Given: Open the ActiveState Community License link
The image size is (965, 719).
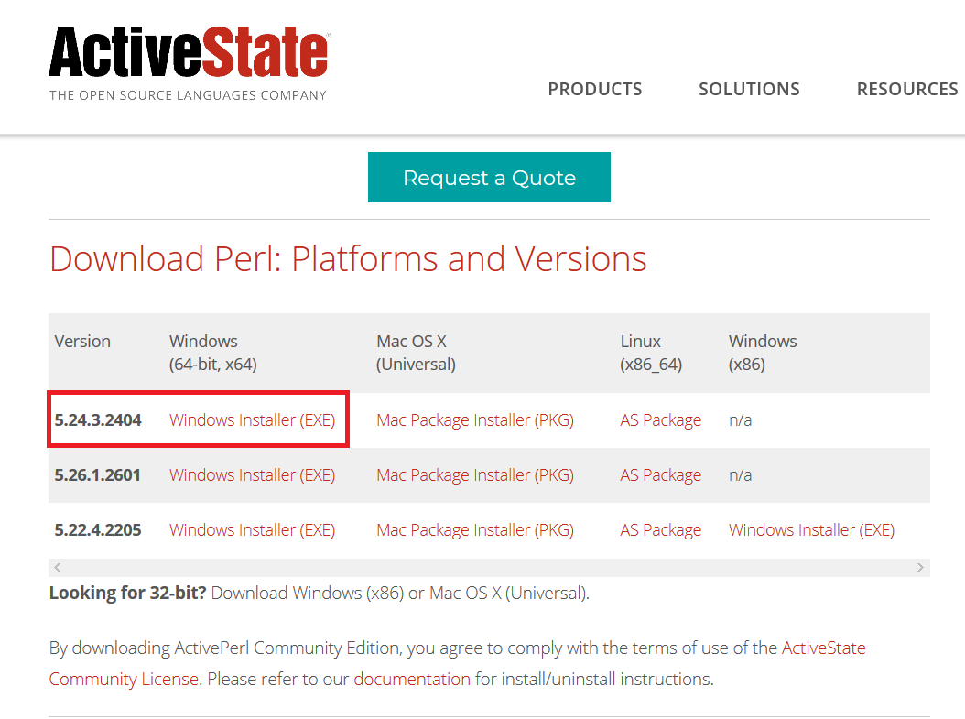Looking at the screenshot, I should pyautogui.click(x=457, y=664).
